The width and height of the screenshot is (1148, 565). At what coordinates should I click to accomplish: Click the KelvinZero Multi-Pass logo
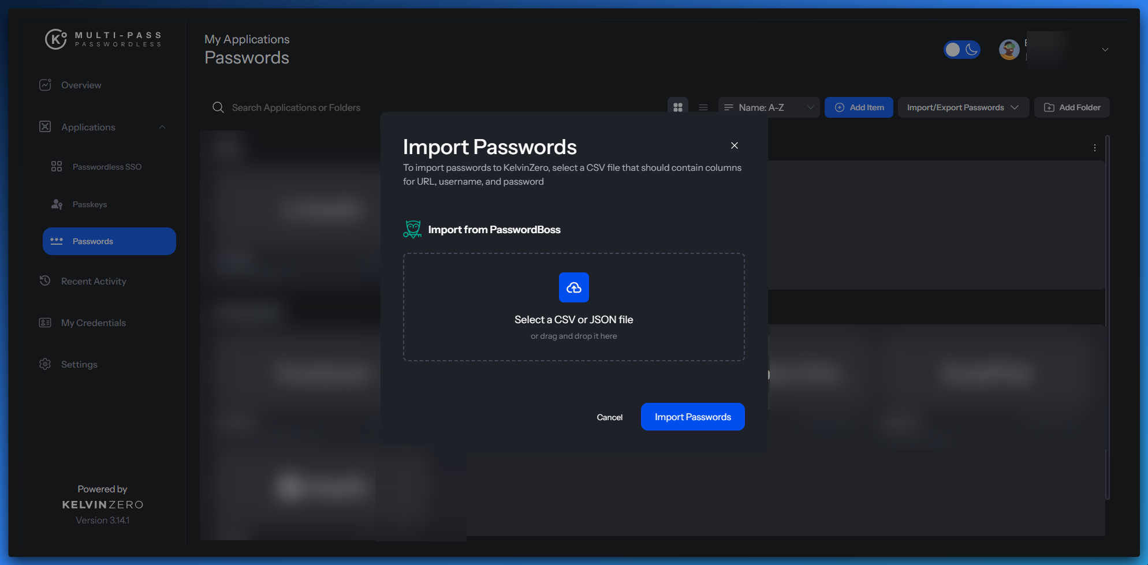click(104, 39)
